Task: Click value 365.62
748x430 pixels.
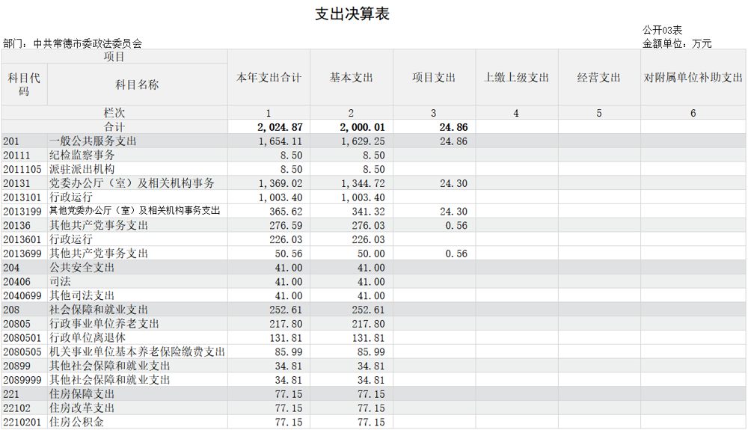Action: [286, 212]
